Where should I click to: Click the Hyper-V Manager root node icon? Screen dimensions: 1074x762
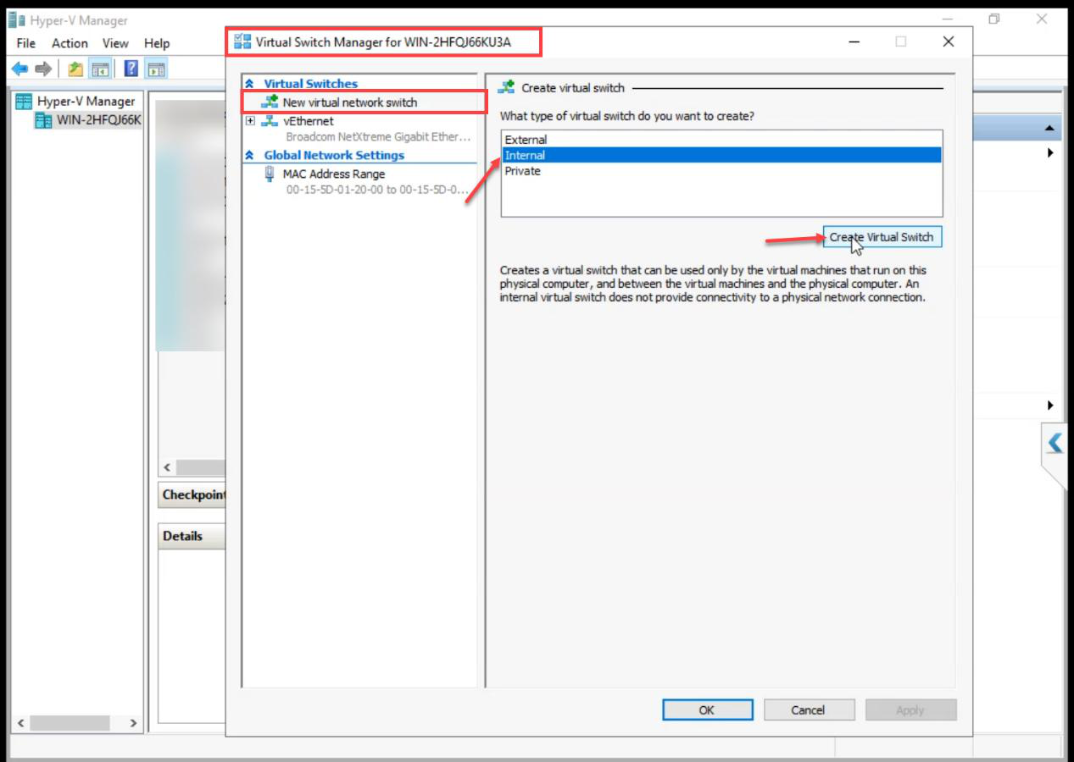coord(25,101)
